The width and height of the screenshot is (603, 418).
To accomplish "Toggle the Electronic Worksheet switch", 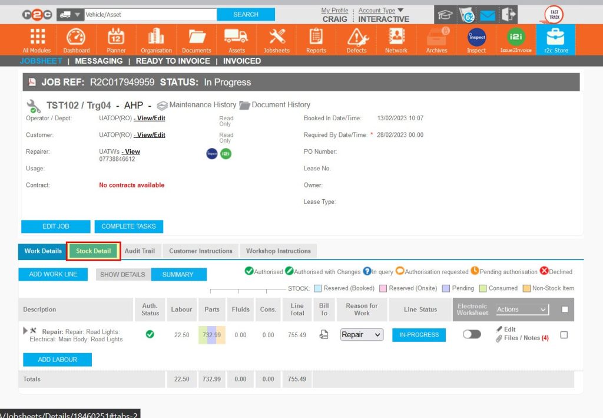I will [x=471, y=334].
